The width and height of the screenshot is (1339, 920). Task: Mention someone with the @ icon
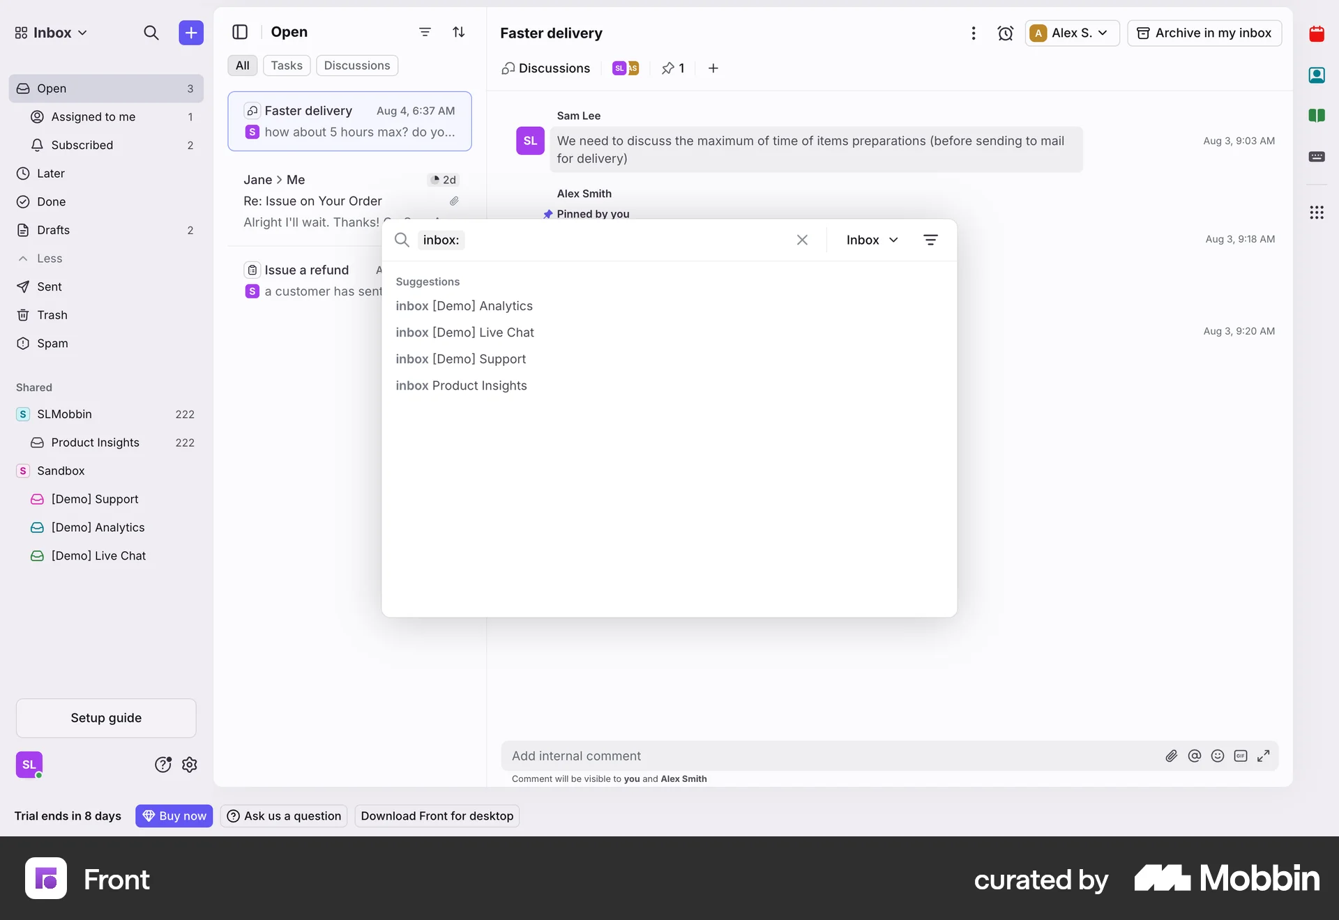tap(1195, 756)
